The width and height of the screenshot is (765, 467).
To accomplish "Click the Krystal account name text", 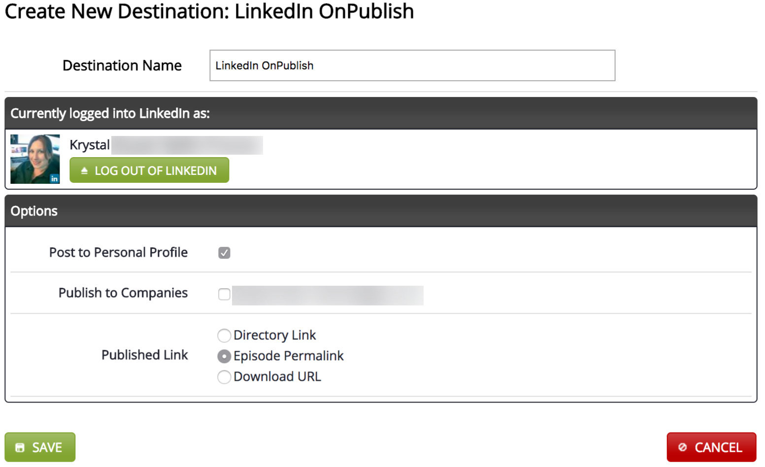I will (90, 145).
